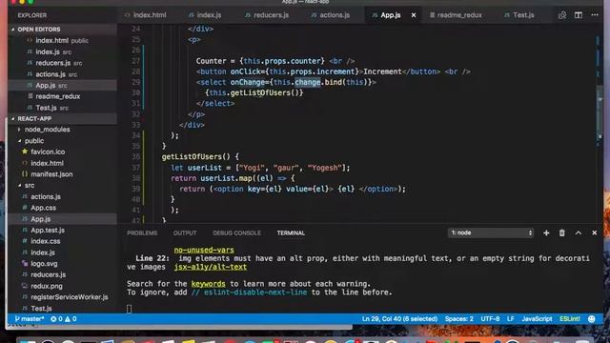Open index.html public in Open Editors
The height and width of the screenshot is (343, 610).
pos(62,40)
